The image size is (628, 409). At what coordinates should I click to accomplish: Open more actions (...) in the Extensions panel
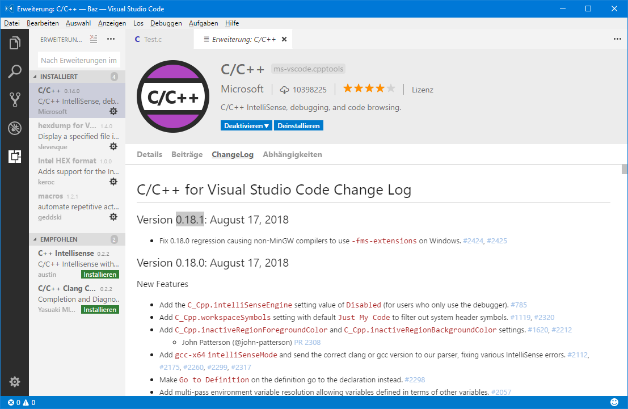point(111,39)
